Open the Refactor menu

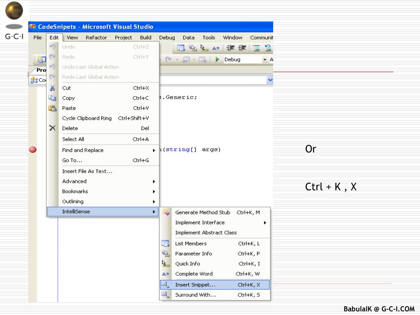click(96, 37)
